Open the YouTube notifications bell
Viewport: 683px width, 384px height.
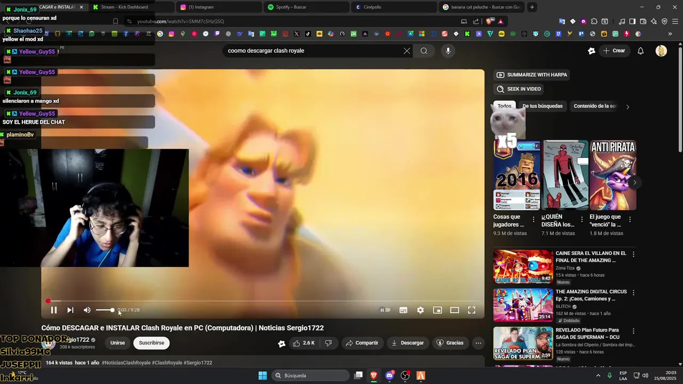pos(641,51)
